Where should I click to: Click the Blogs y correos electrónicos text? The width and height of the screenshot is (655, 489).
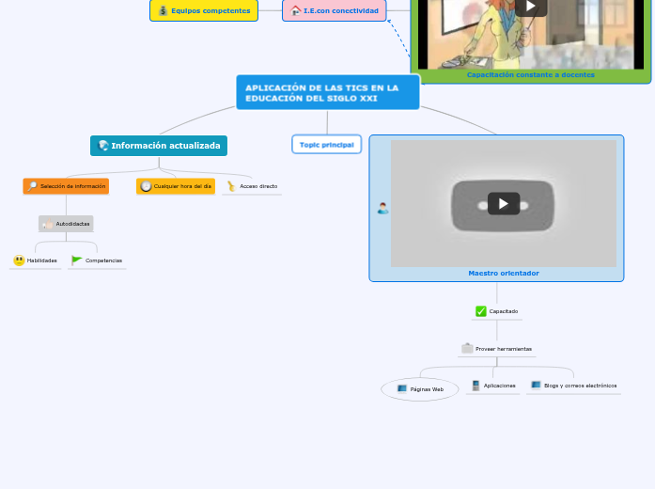(580, 386)
